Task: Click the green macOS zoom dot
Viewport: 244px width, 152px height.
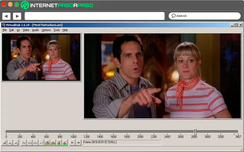Action: 17,4
